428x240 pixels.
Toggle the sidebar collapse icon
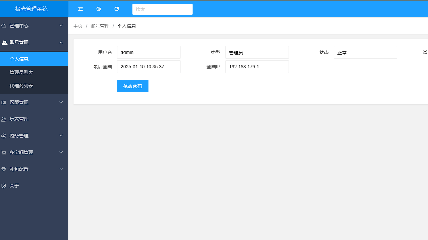[x=81, y=9]
